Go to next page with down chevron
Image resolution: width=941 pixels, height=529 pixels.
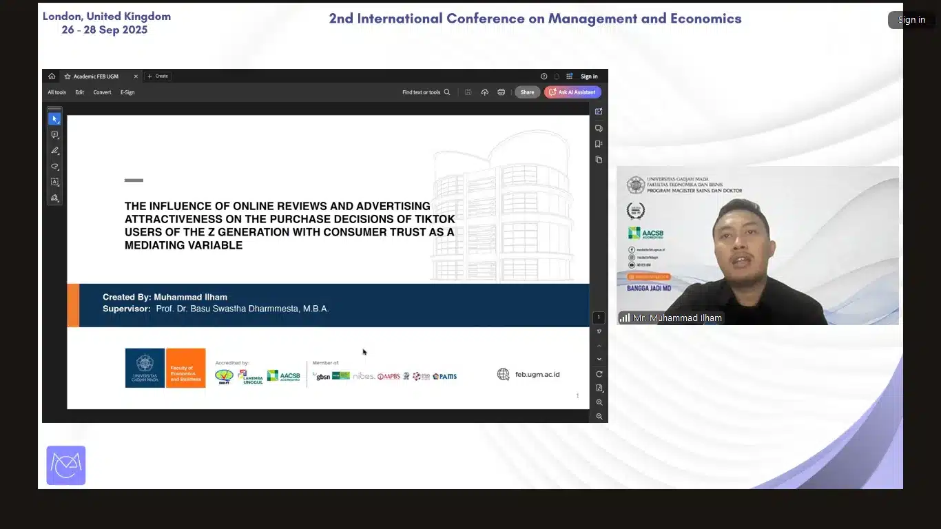coord(599,360)
